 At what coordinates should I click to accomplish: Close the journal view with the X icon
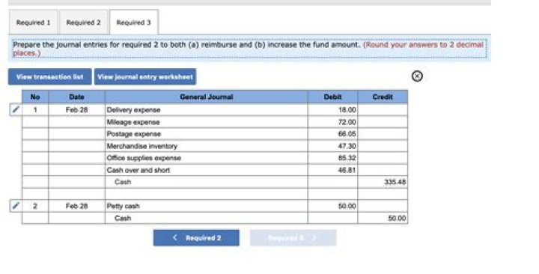point(417,76)
